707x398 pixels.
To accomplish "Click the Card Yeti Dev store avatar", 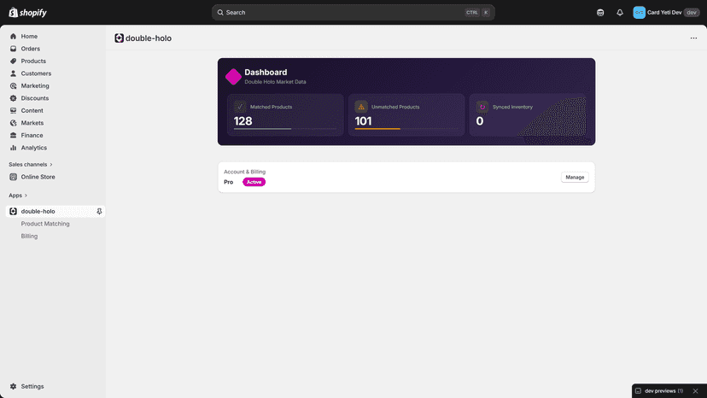I will pos(639,13).
